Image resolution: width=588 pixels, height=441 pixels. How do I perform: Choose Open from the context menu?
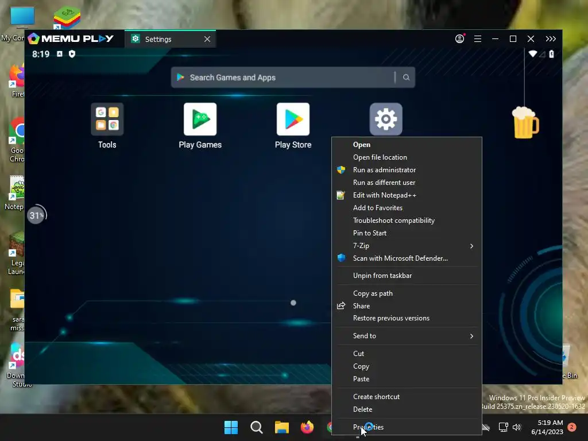click(407, 145)
